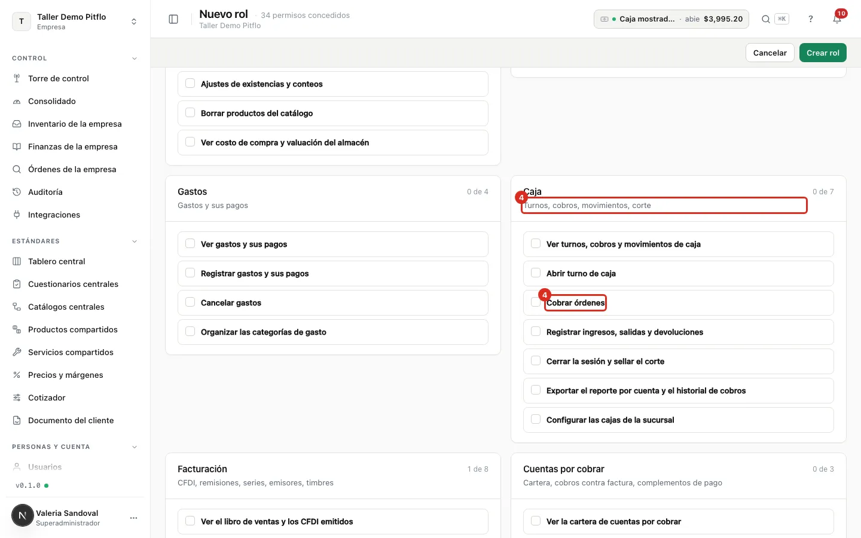Collapse the ESTÁNDARES sidebar section

135,242
